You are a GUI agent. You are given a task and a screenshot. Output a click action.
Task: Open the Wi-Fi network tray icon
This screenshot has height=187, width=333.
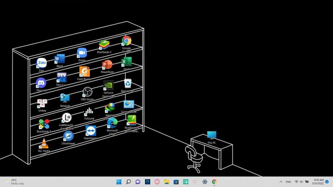pos(296,182)
